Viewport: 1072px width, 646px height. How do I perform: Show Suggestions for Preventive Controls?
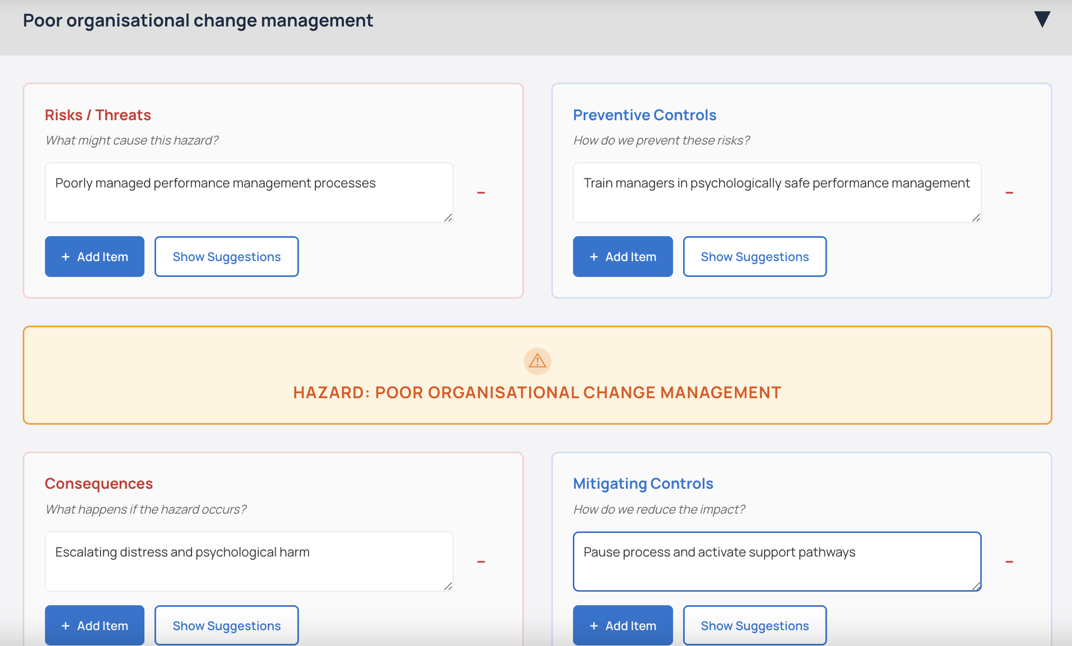point(755,257)
